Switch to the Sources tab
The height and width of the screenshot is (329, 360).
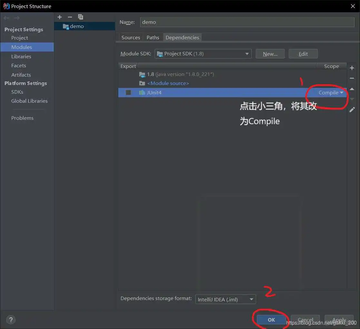[x=131, y=37]
